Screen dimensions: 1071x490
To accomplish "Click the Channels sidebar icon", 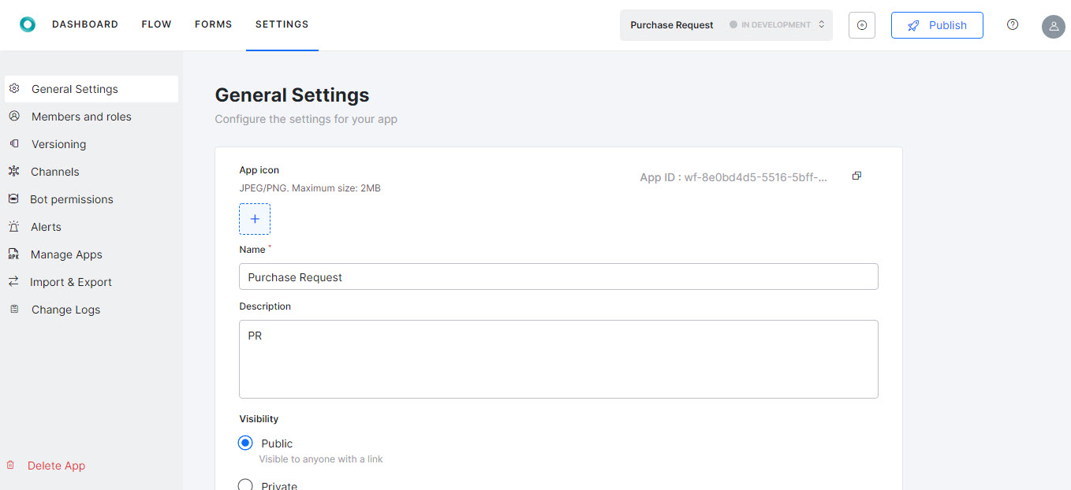I will (14, 171).
